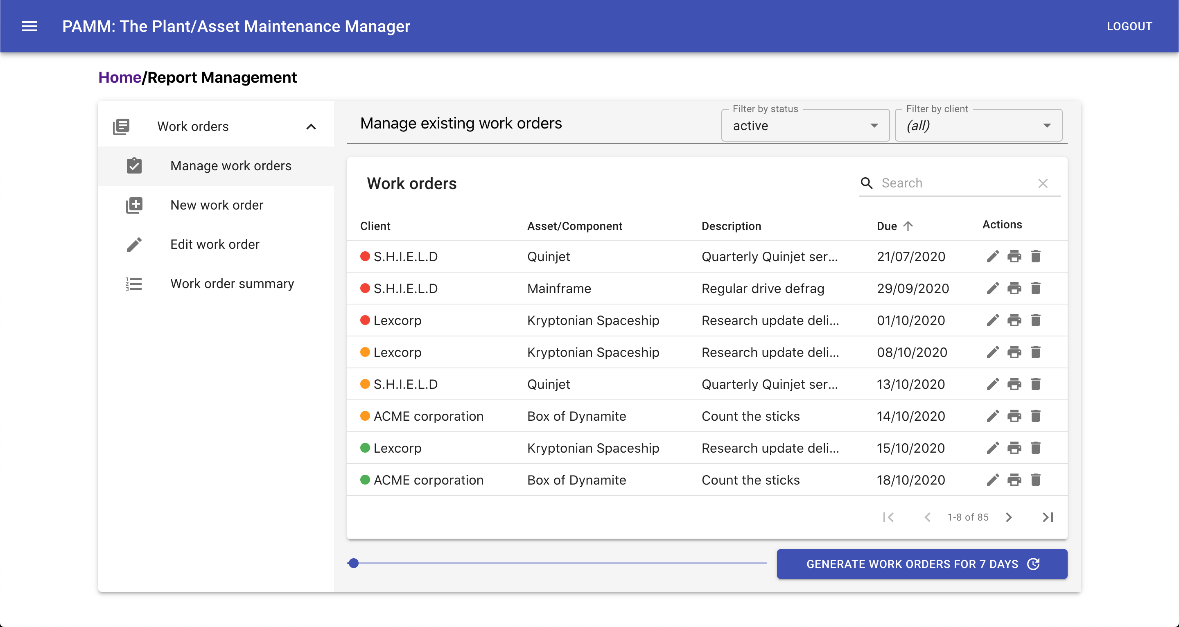Sort table by Asset/Component column header

pos(574,226)
